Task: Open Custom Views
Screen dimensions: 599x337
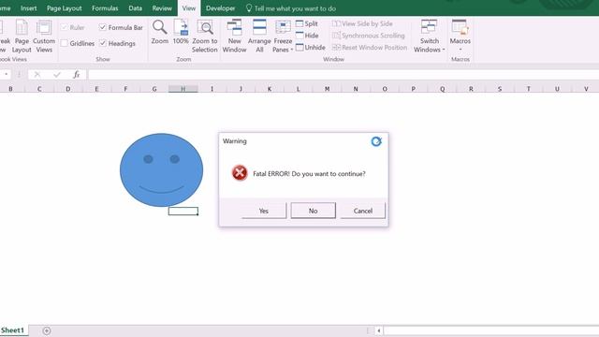Action: (x=44, y=37)
